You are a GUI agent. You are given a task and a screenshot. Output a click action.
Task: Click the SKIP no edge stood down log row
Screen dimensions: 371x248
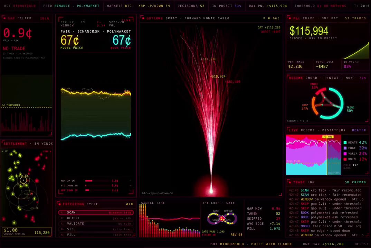coord(320,230)
